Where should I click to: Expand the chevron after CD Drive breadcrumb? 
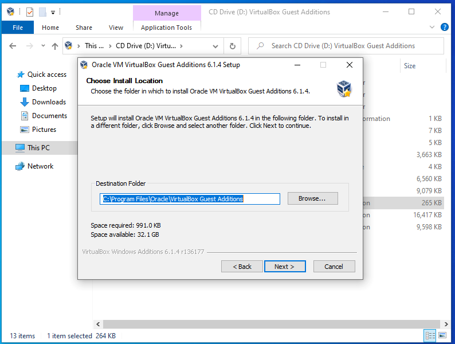pyautogui.click(x=181, y=46)
